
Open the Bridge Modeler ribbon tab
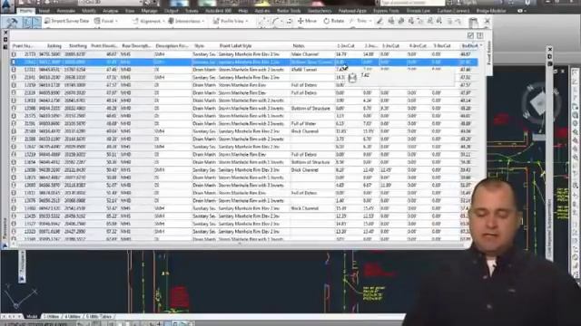tap(490, 11)
